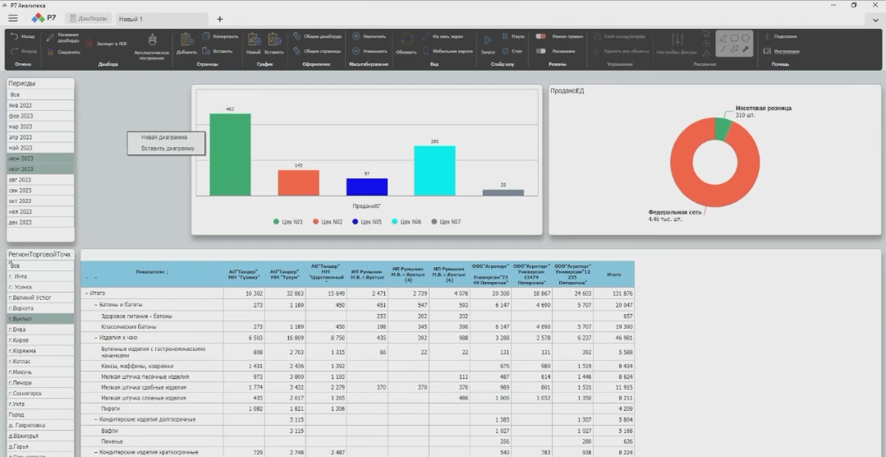Switch to На весь экран view
886x457 pixels.
443,36
